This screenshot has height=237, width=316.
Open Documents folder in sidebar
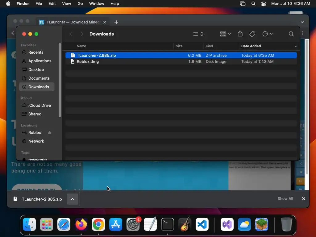point(37,78)
